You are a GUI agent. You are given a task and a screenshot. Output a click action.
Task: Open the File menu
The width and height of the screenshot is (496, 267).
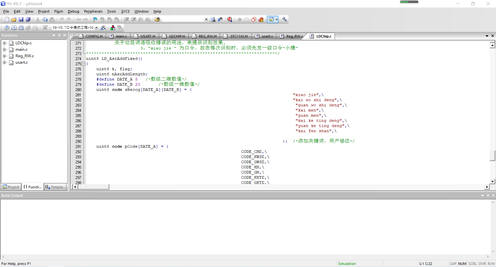[6, 11]
